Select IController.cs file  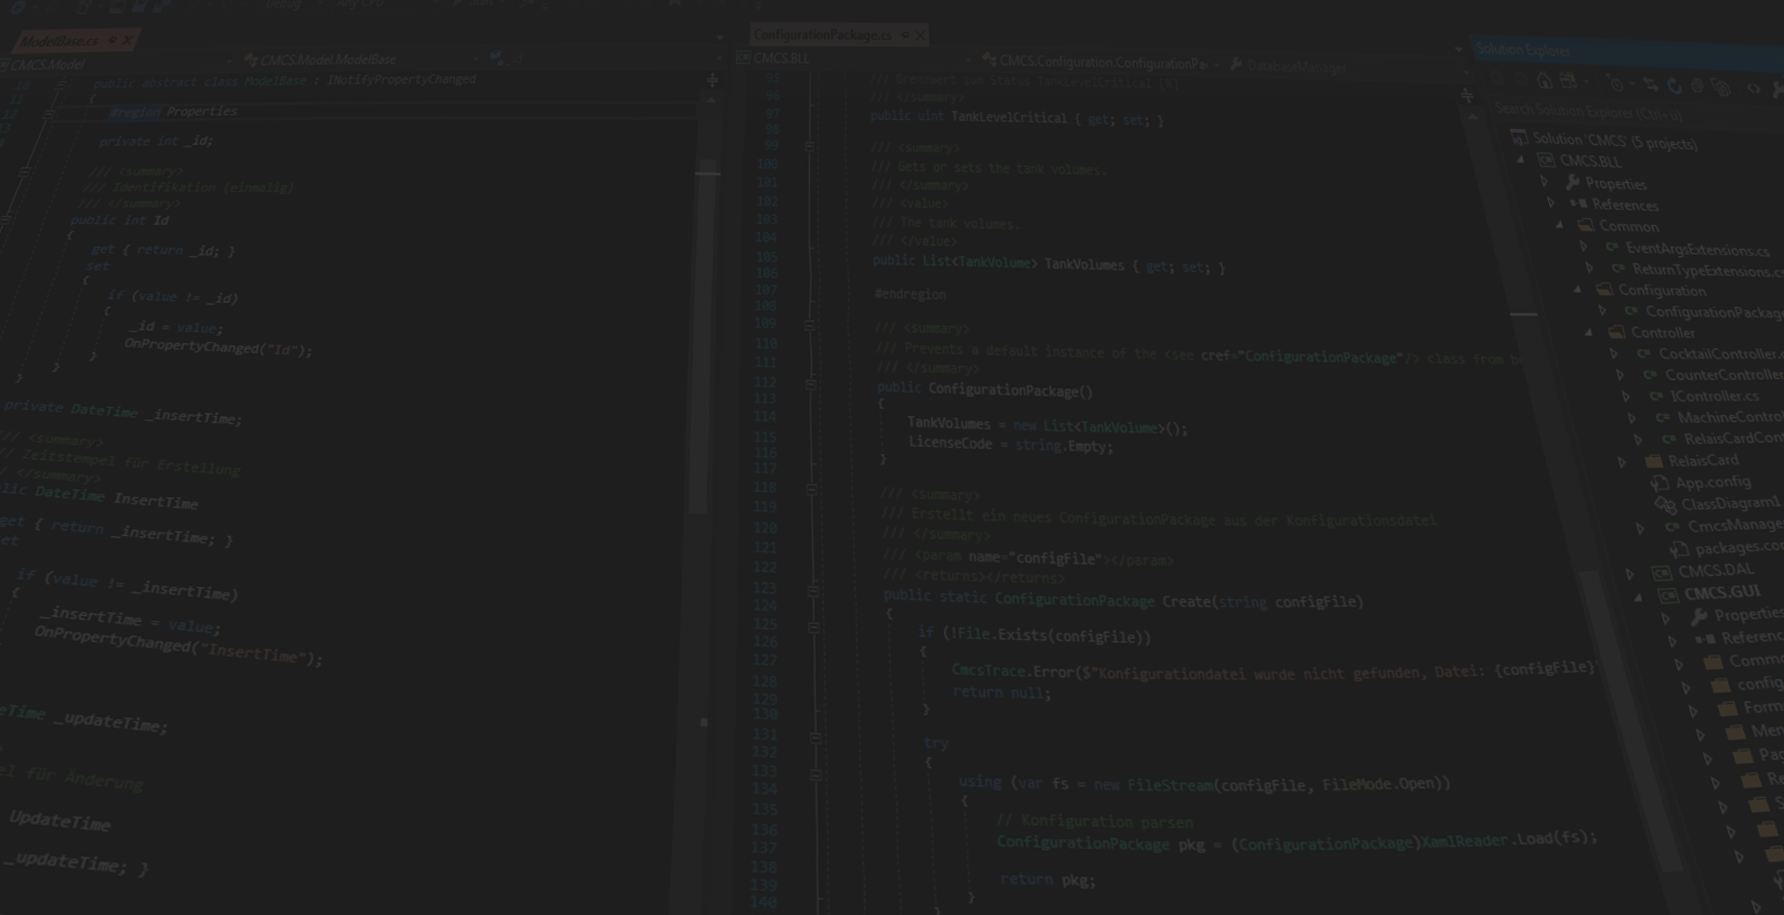point(1714,396)
